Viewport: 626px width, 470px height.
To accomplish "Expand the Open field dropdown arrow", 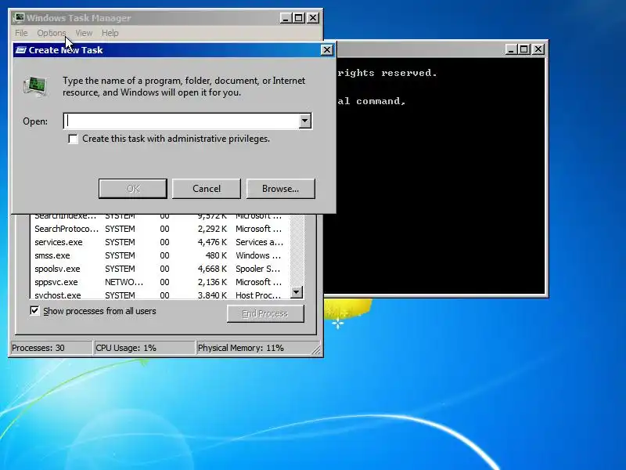I will 304,121.
